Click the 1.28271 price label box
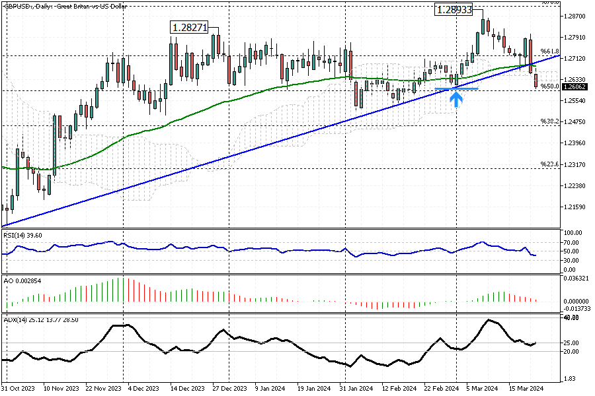 pyautogui.click(x=190, y=27)
